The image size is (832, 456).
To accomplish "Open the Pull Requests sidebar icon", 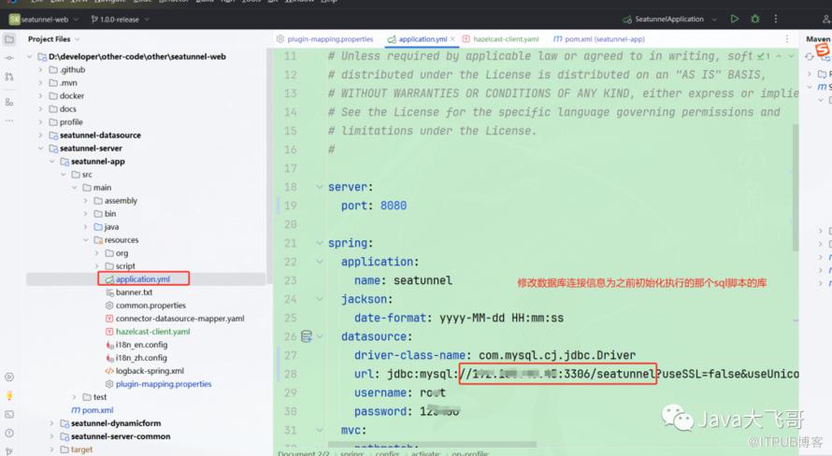I will [9, 77].
